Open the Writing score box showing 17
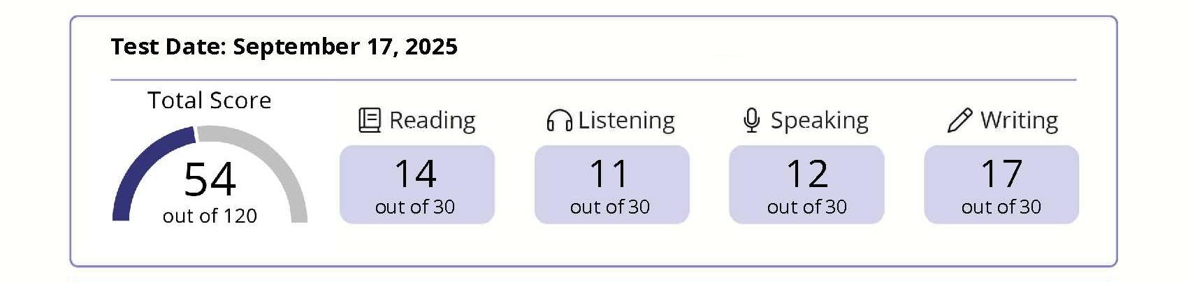Screen dimensions: 1188x282 click(1001, 184)
